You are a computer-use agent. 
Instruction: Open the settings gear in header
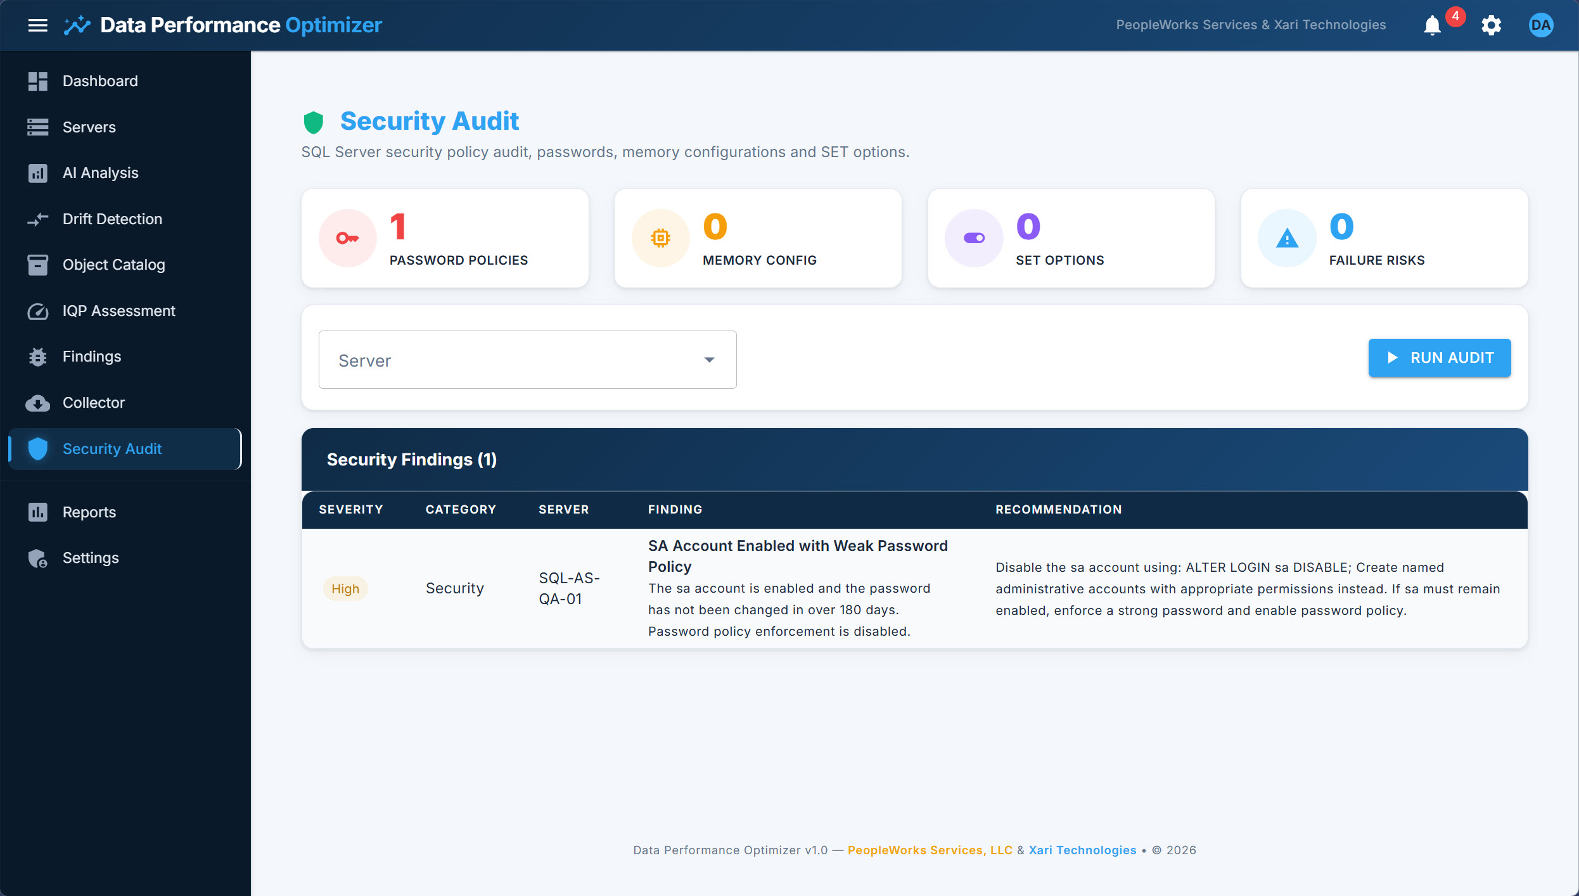pyautogui.click(x=1491, y=25)
